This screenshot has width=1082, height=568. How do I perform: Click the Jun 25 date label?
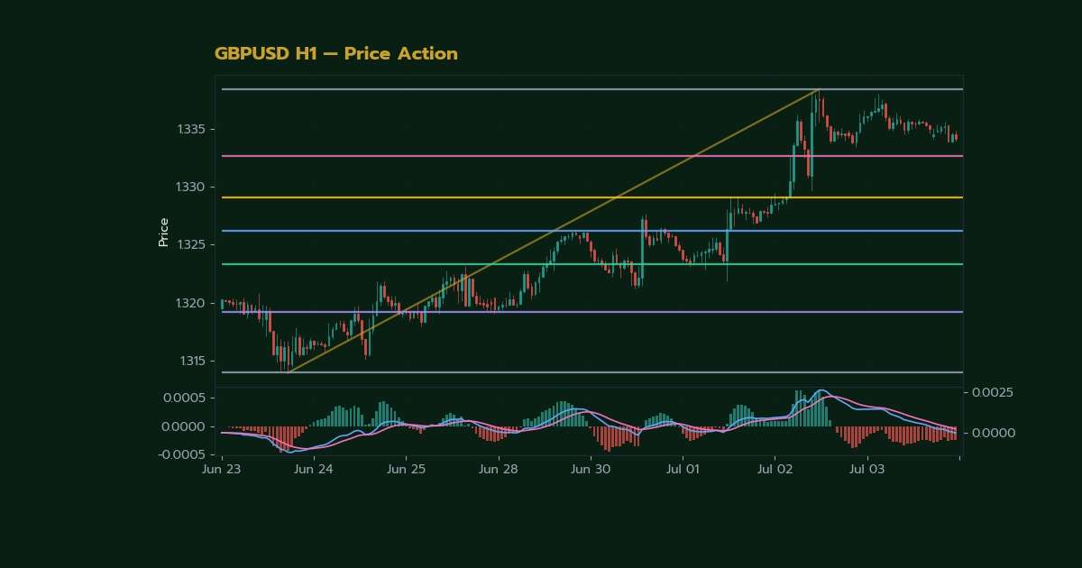[406, 470]
